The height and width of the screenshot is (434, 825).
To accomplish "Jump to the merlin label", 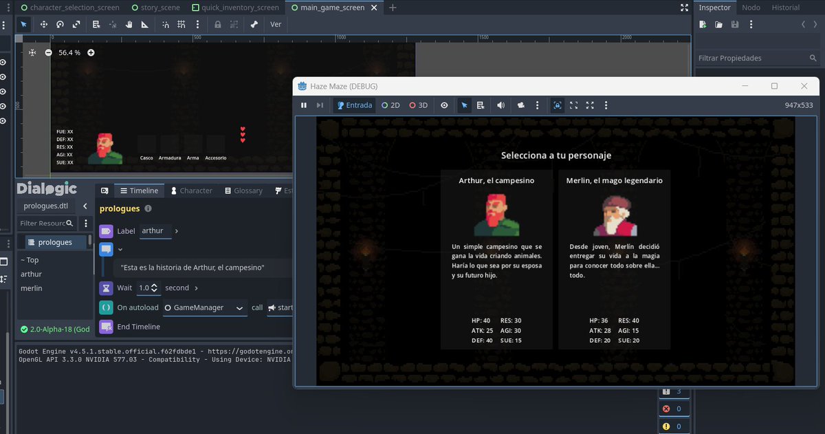I will point(32,288).
